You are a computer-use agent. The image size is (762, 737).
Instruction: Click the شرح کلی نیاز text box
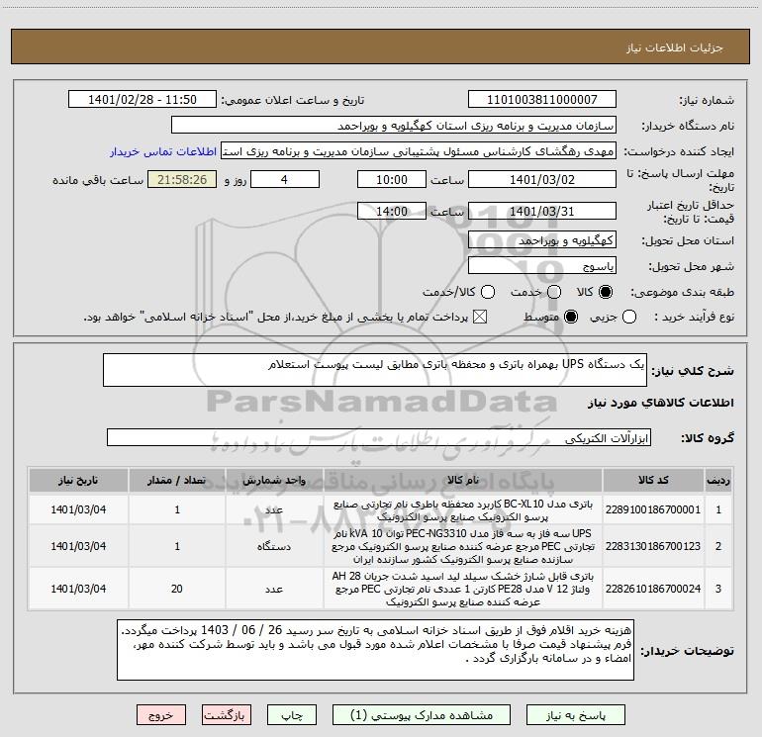coord(375,370)
